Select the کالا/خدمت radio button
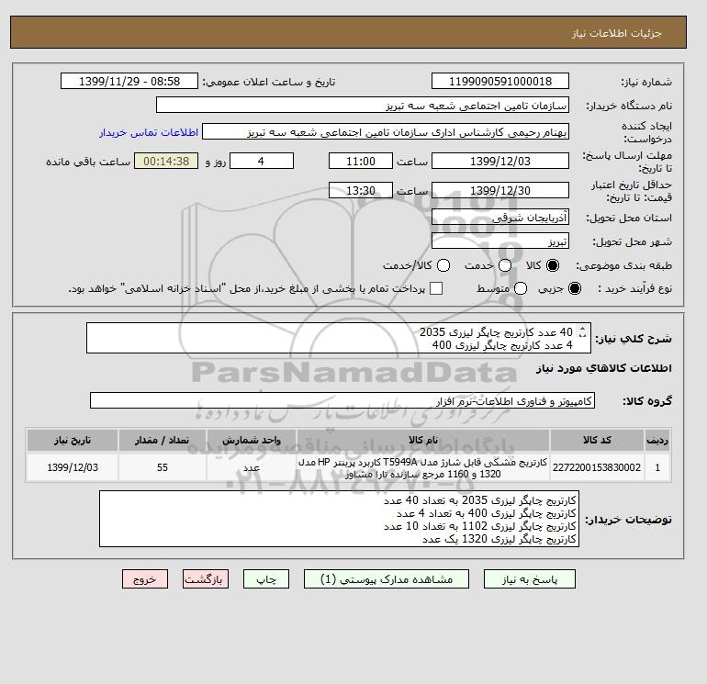 click(443, 265)
